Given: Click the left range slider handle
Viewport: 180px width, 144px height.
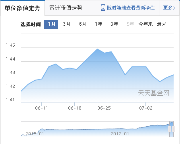Looking at the screenshot, I should (170, 129).
